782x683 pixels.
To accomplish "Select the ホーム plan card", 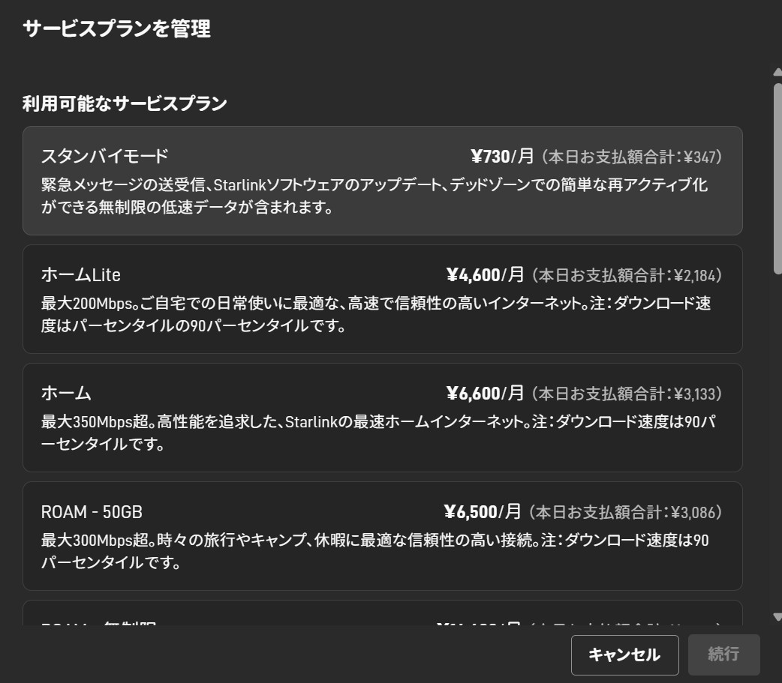I will pos(383,418).
